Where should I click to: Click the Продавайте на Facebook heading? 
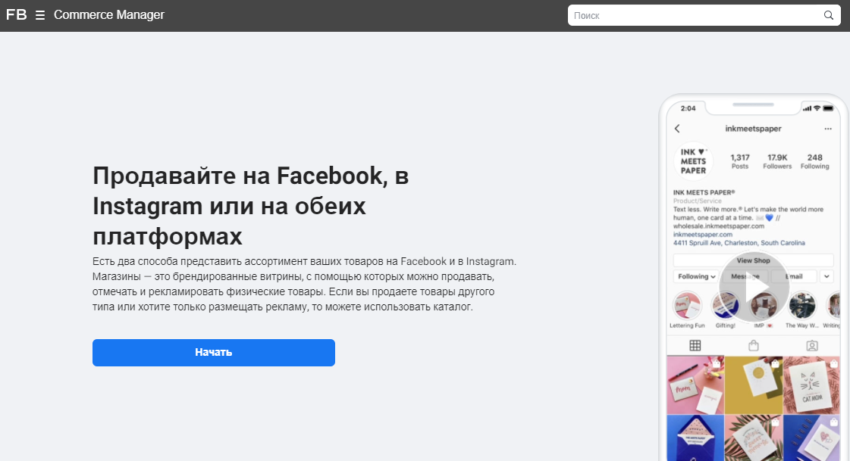coord(250,206)
